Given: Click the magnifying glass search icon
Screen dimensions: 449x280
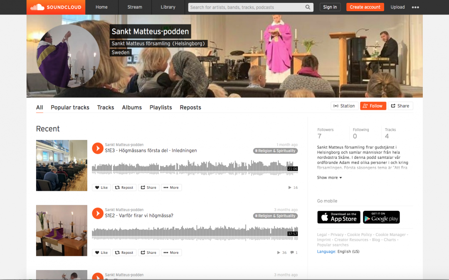Looking at the screenshot, I should (308, 7).
